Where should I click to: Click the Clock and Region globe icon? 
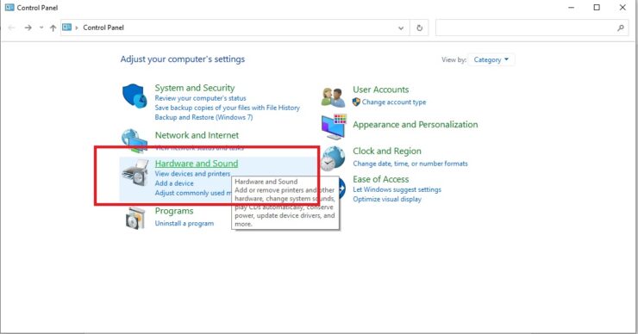[333, 158]
